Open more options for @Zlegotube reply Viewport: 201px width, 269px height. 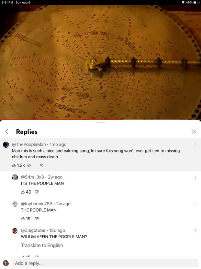(x=195, y=231)
